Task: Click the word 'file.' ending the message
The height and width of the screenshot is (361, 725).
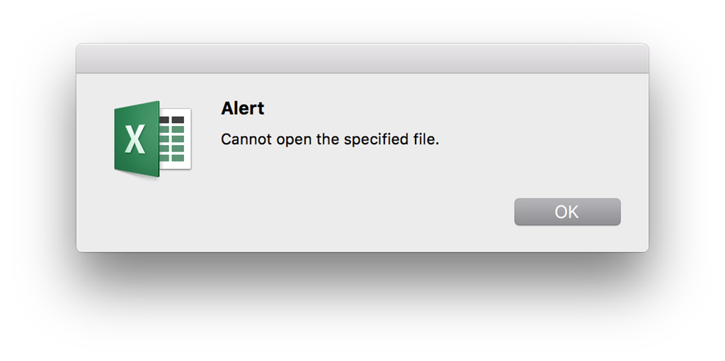Action: 426,139
